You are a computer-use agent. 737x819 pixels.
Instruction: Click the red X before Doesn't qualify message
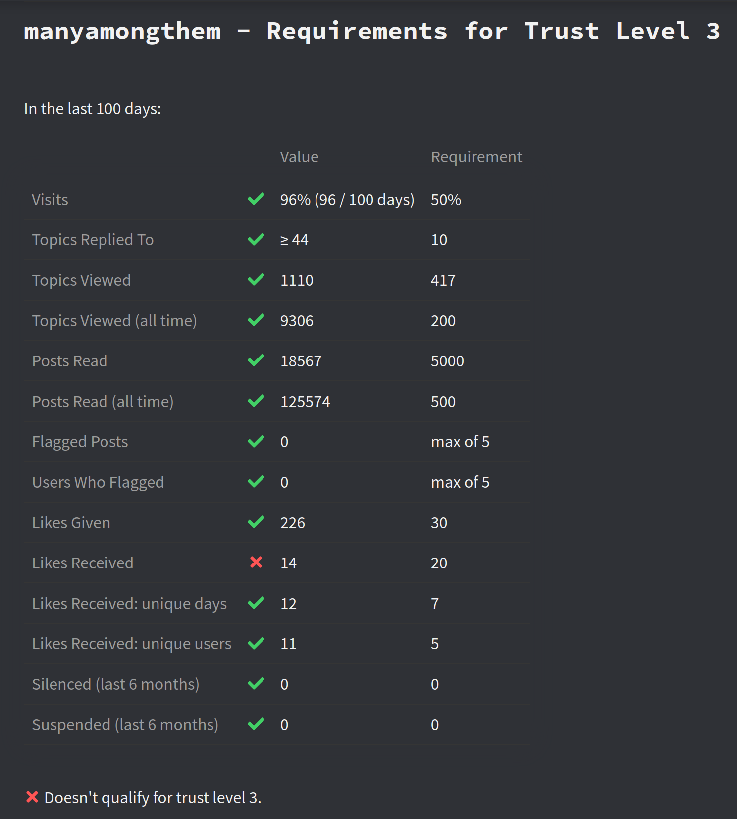coord(32,797)
